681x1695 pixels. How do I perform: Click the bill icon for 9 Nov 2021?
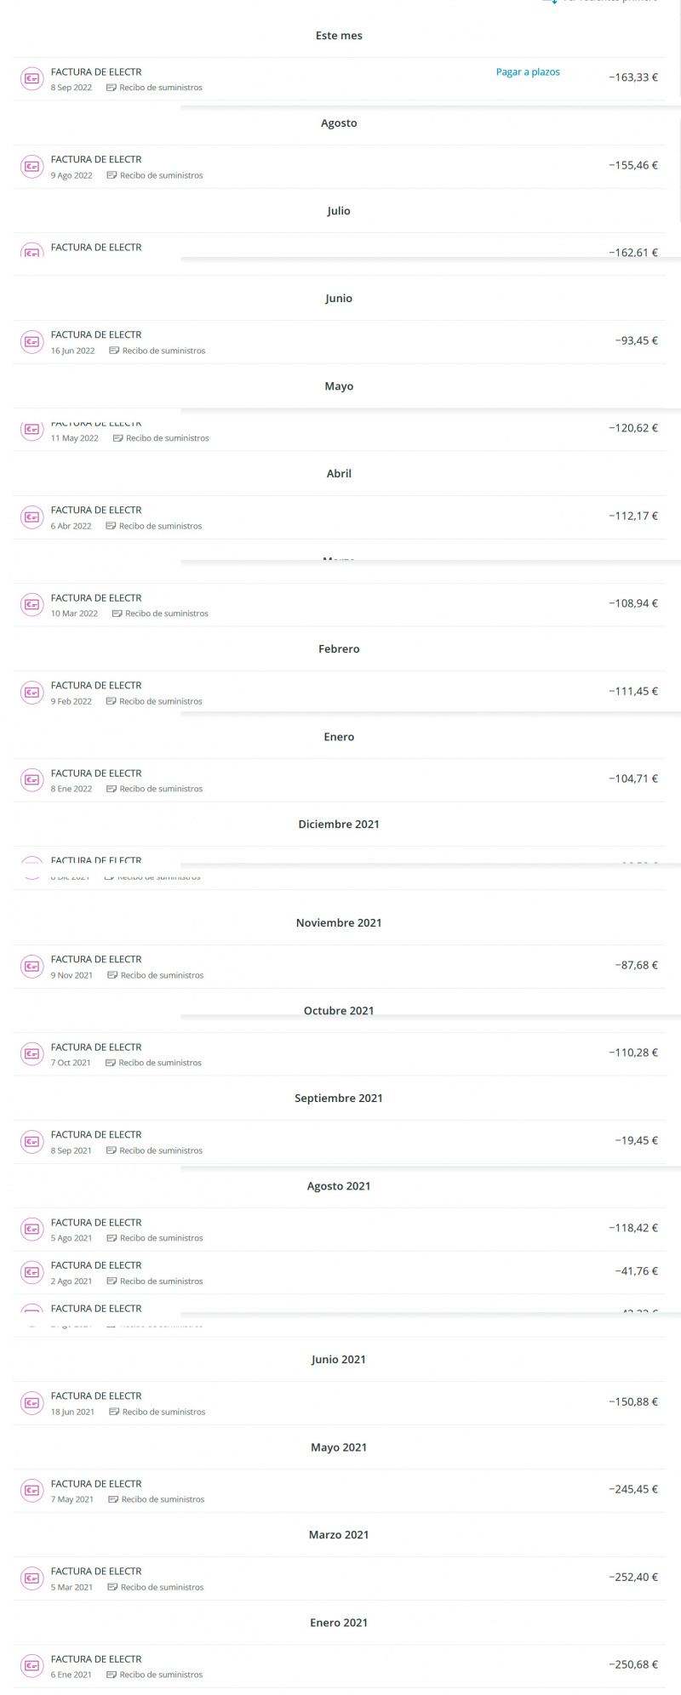[31, 967]
